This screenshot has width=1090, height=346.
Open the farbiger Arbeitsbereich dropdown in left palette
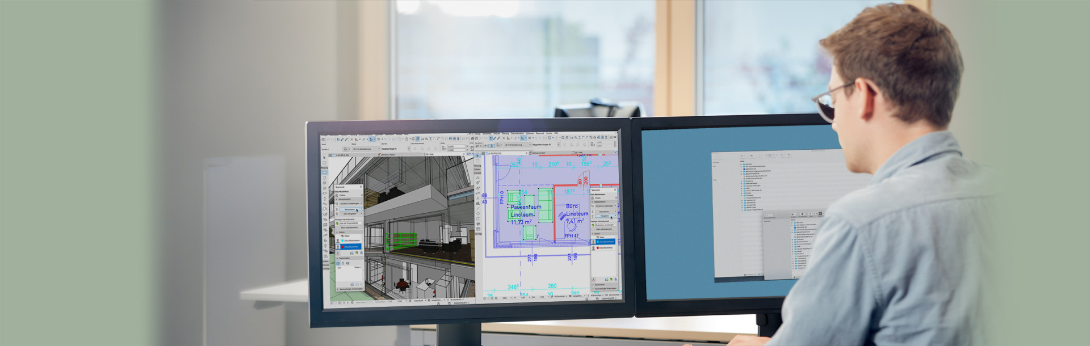[x=349, y=223]
